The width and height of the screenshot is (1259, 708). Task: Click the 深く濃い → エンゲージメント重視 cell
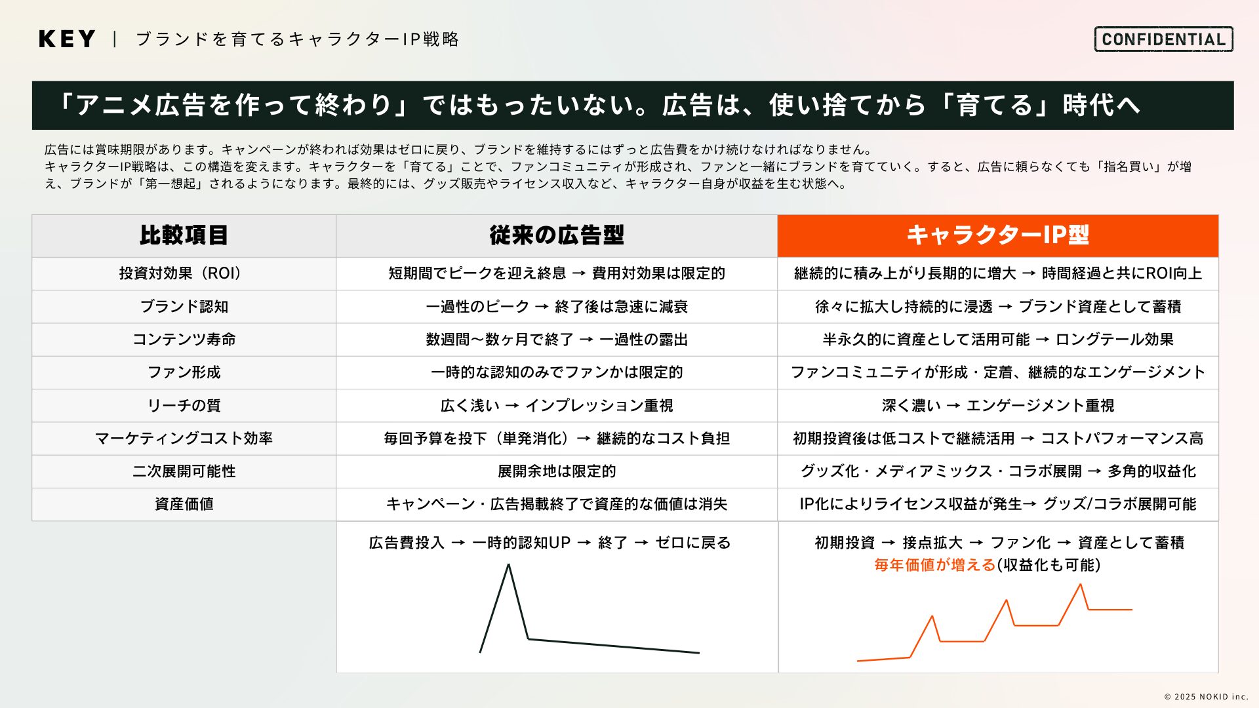click(x=997, y=406)
